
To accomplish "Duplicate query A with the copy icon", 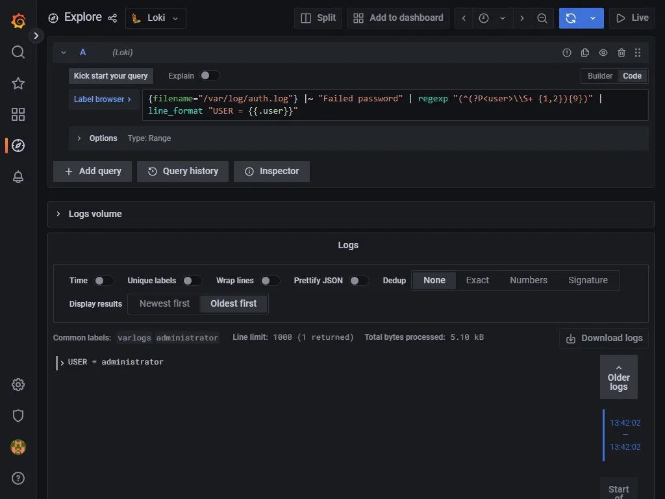I will click(585, 53).
